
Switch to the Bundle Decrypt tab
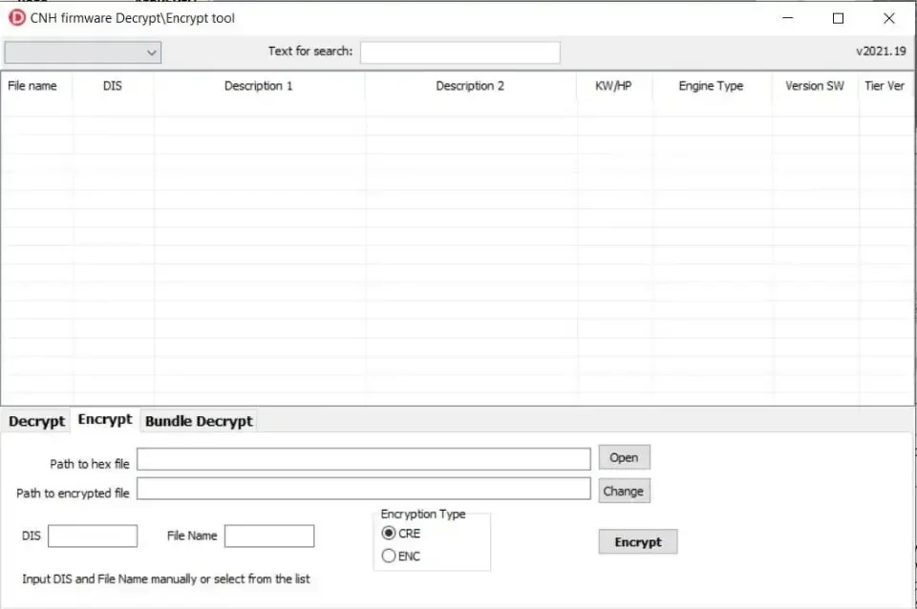[x=199, y=421]
